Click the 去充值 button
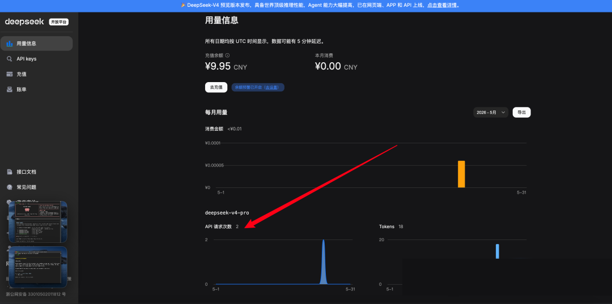Viewport: 612px width, 304px height. click(216, 87)
